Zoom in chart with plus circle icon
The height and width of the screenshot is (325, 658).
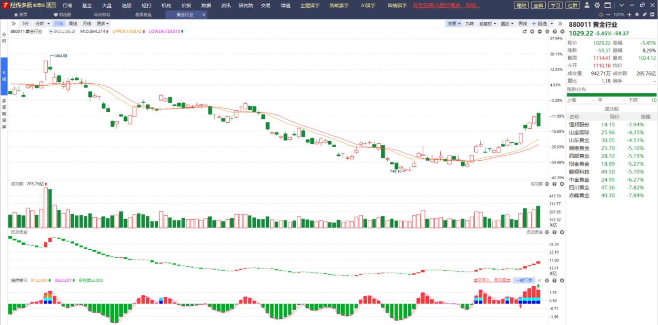tap(532, 31)
